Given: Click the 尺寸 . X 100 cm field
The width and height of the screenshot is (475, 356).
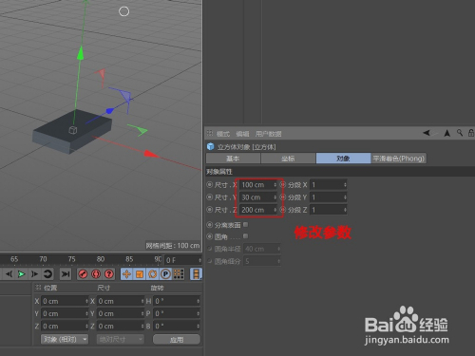Looking at the screenshot, I should point(258,185).
